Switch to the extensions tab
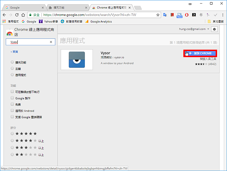The image size is (227, 171). [68, 7]
